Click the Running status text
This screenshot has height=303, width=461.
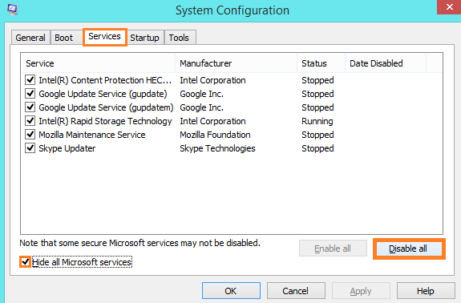coord(317,121)
